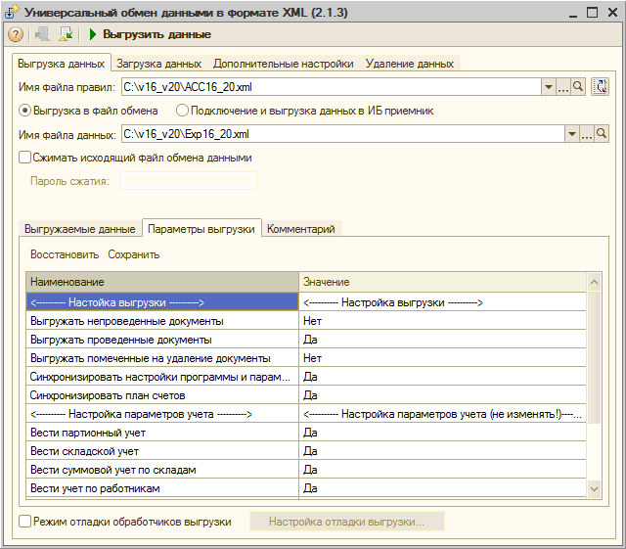Click the Сохранить button
Viewport: 626px width, 549px height.
click(134, 254)
